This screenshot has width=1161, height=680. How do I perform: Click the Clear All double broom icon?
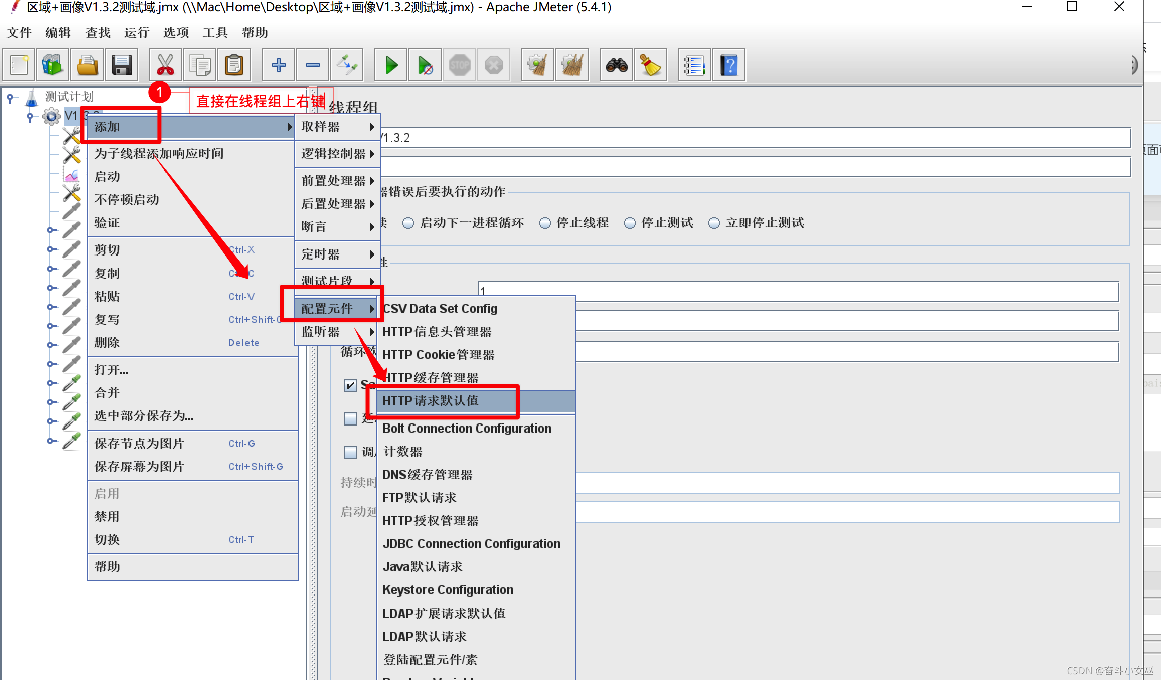(572, 65)
